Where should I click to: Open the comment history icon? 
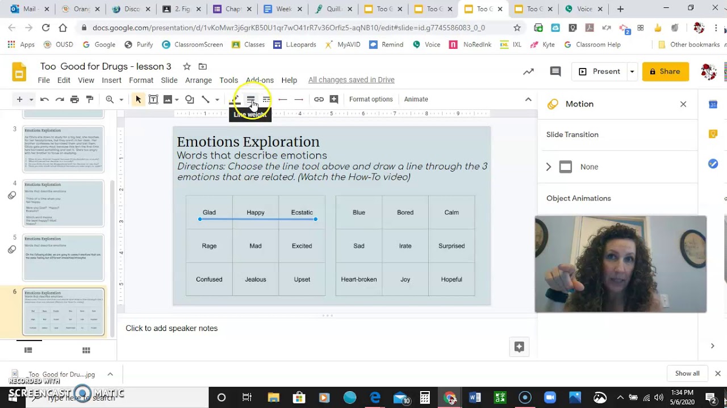pyautogui.click(x=555, y=71)
